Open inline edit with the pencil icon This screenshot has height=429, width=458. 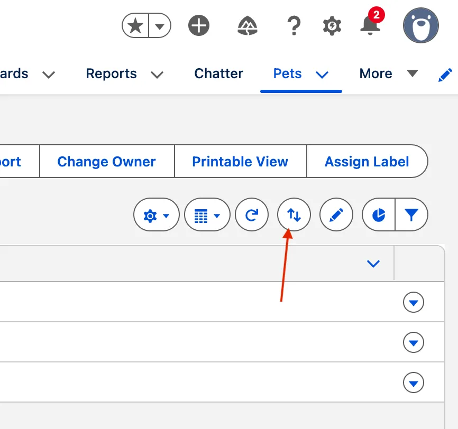336,215
